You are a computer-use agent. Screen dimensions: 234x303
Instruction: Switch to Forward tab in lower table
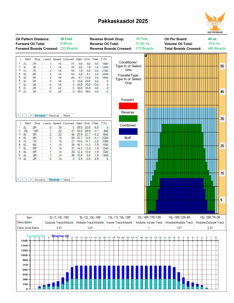point(40,180)
